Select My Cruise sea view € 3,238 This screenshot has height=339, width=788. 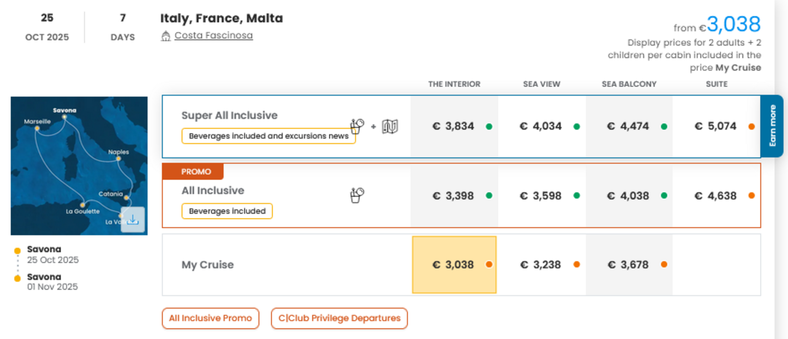pos(541,265)
